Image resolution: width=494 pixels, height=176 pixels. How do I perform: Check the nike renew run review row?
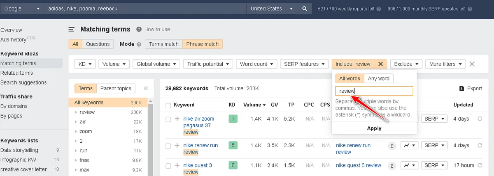(168, 146)
